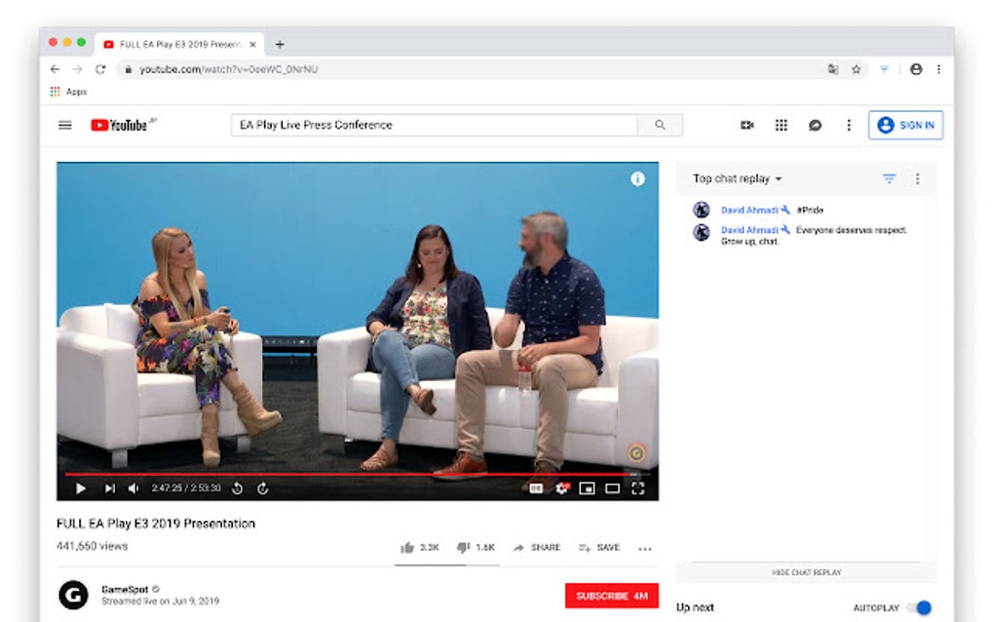Open the more actions menu below the video
This screenshot has width=994, height=622.
pyautogui.click(x=645, y=548)
